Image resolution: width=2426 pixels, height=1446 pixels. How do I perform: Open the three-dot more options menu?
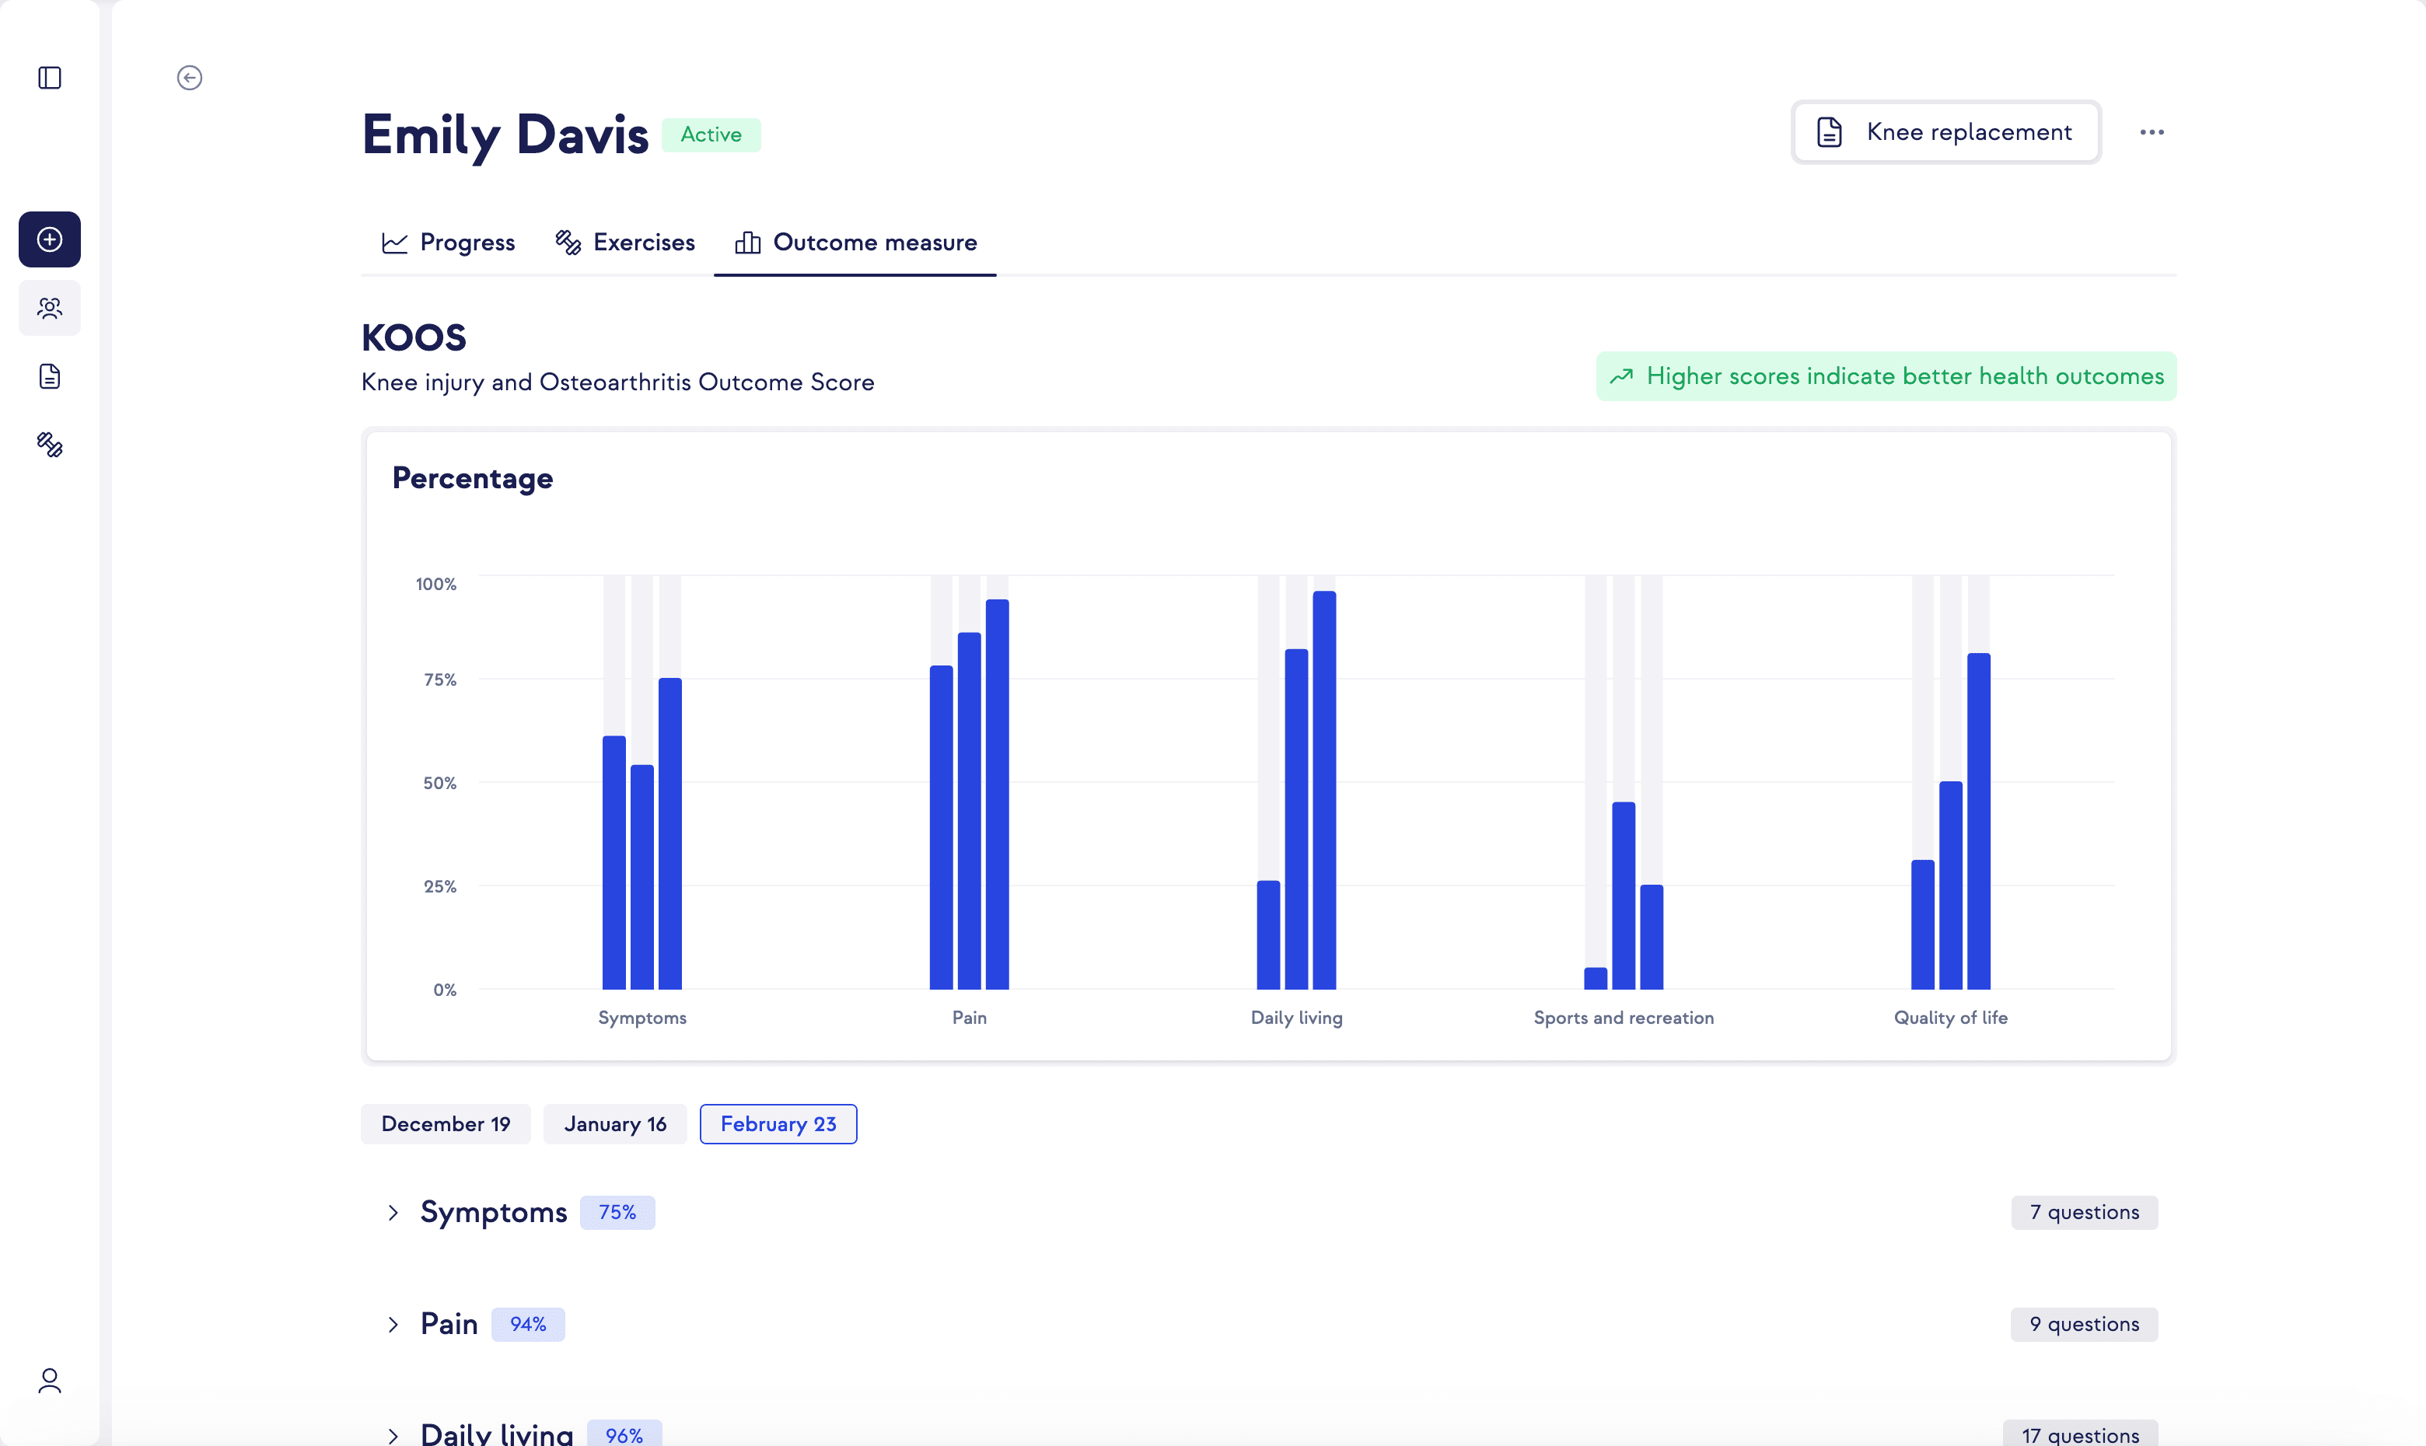2152,132
